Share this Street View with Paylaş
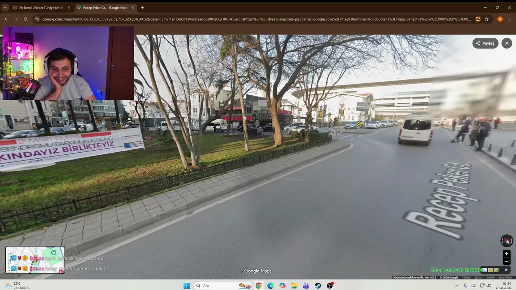516x290 pixels. tap(485, 43)
